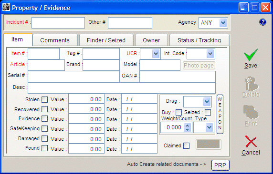
Task: Click 'Auto Create related documents' text
Action: [163, 164]
